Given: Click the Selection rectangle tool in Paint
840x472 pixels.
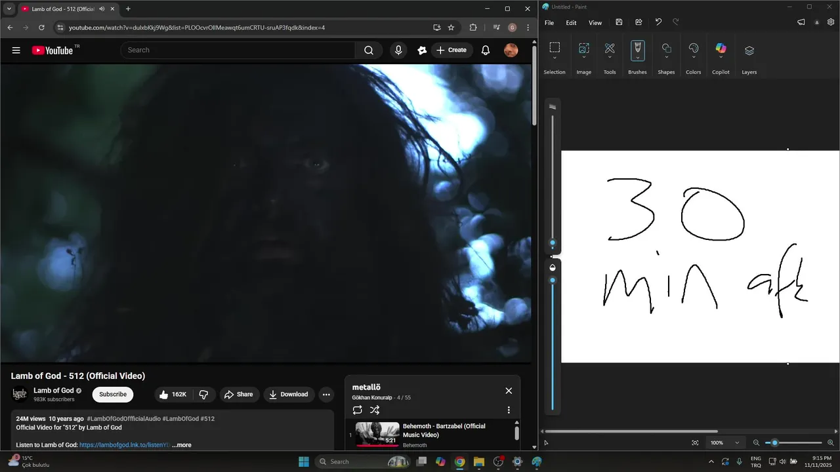Looking at the screenshot, I should click(x=555, y=47).
